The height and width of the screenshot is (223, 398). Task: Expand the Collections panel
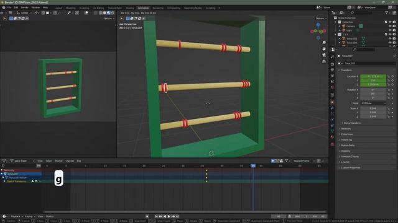[x=347, y=134]
